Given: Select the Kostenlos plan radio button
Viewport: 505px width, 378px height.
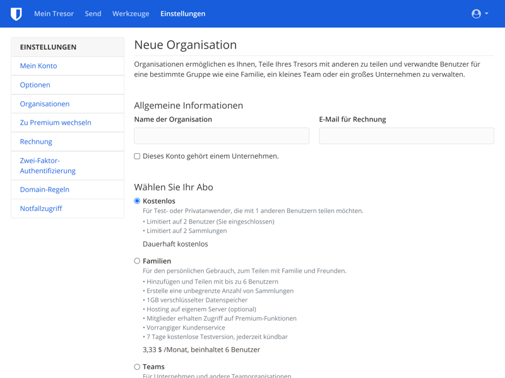Looking at the screenshot, I should coord(137,201).
